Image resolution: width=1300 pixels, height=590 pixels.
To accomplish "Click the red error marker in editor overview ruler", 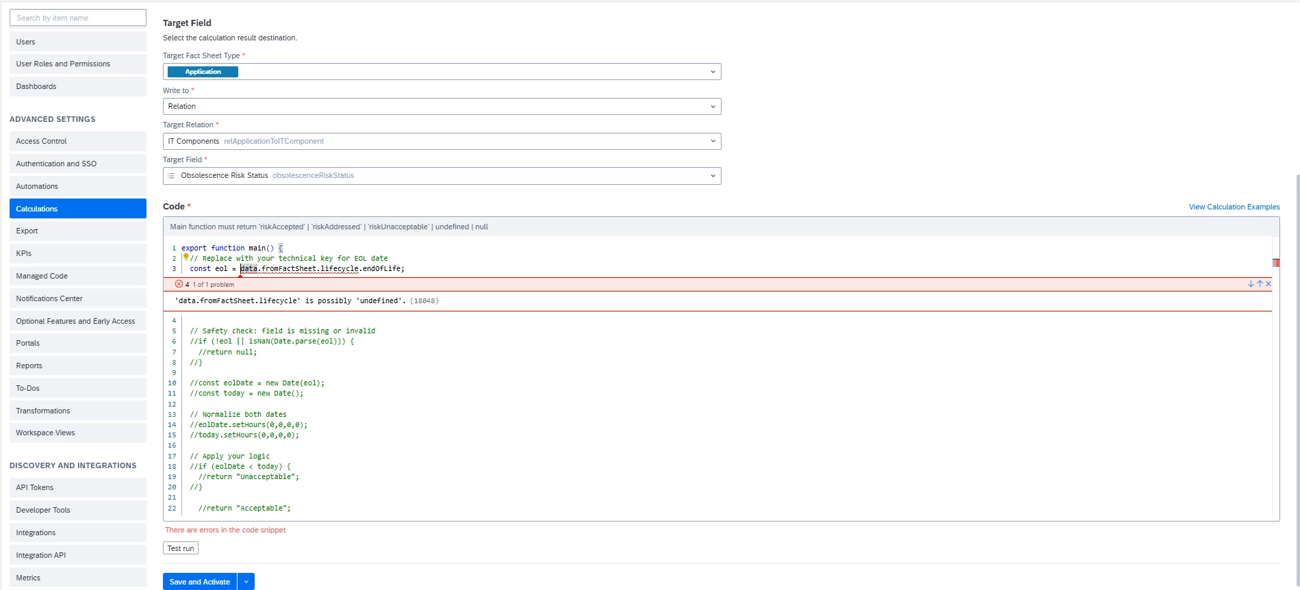I will (x=1276, y=263).
